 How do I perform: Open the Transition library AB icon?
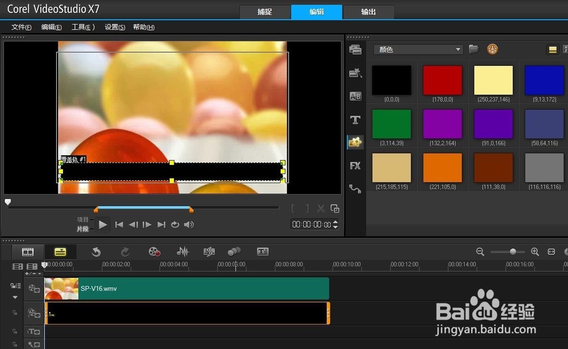click(x=355, y=96)
